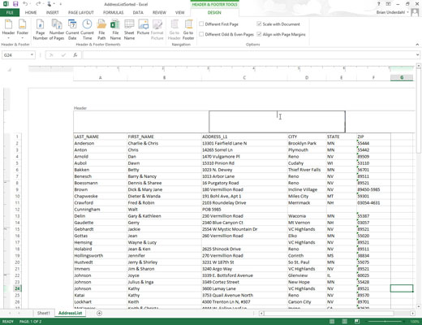Open the Sheet1 worksheet tab
The width and height of the screenshot is (422, 325).
click(x=44, y=313)
